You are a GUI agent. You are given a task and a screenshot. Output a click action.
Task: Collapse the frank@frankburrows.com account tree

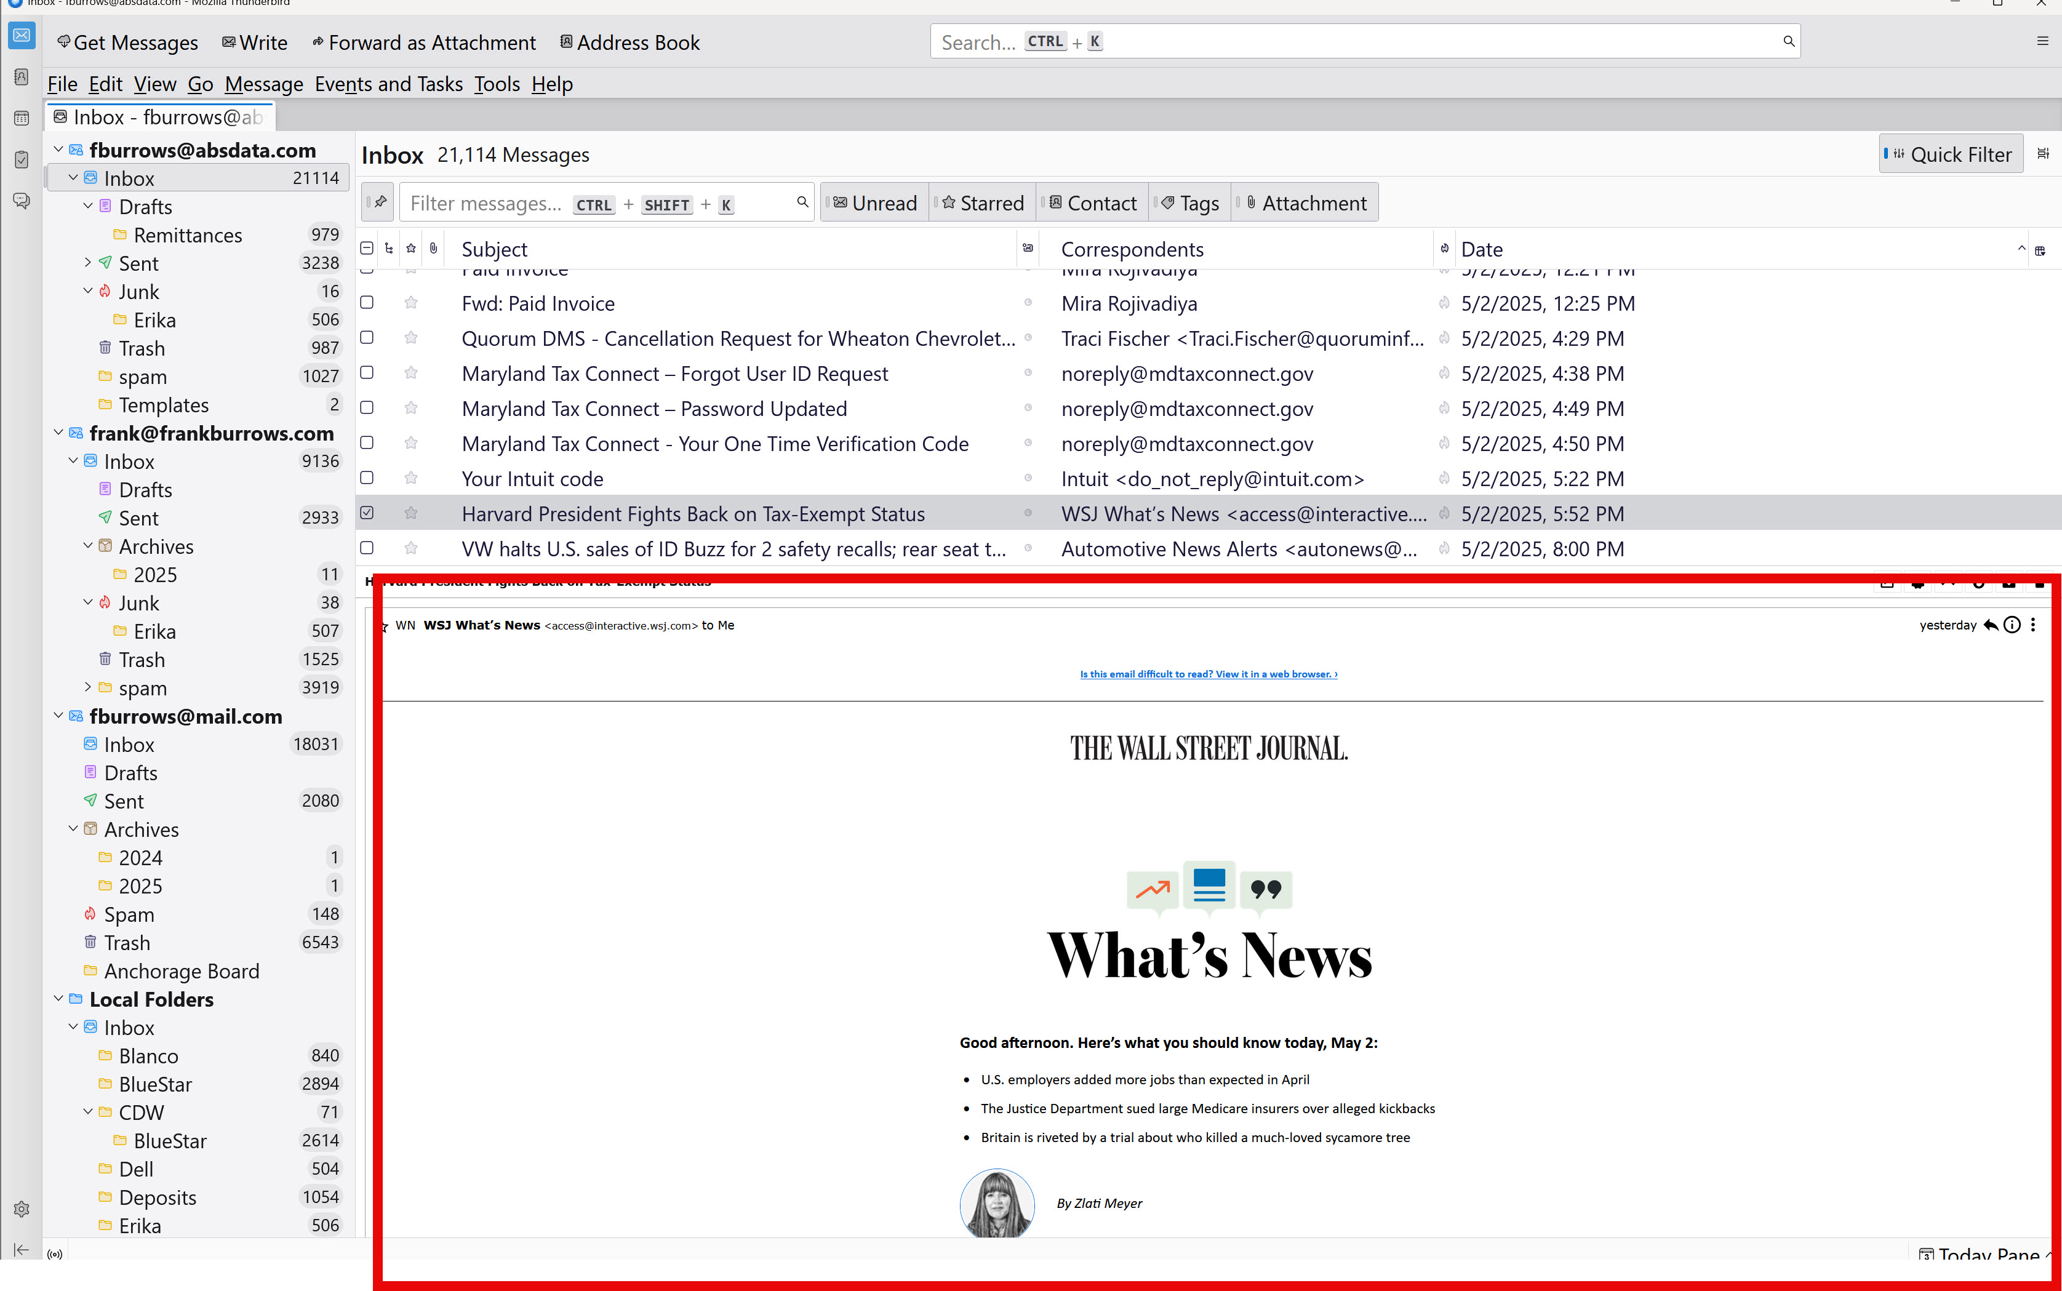click(58, 433)
